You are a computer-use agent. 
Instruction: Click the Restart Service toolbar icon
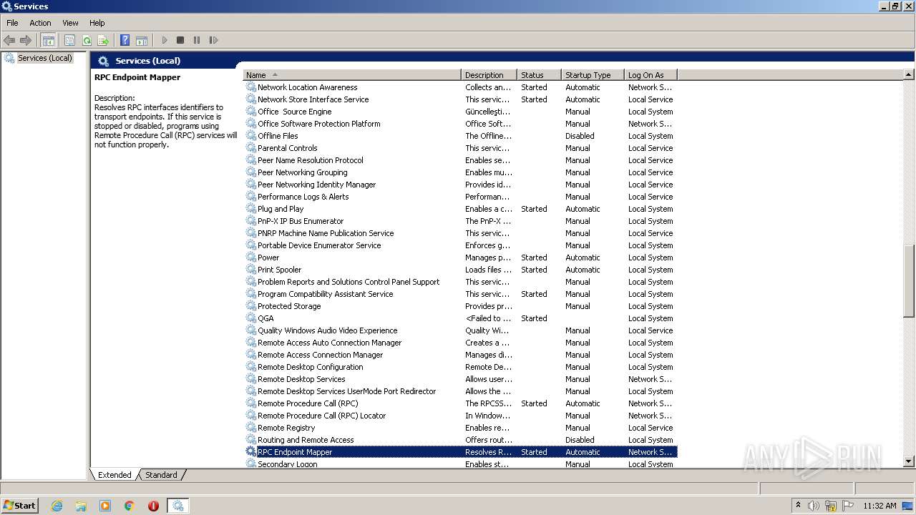click(213, 41)
